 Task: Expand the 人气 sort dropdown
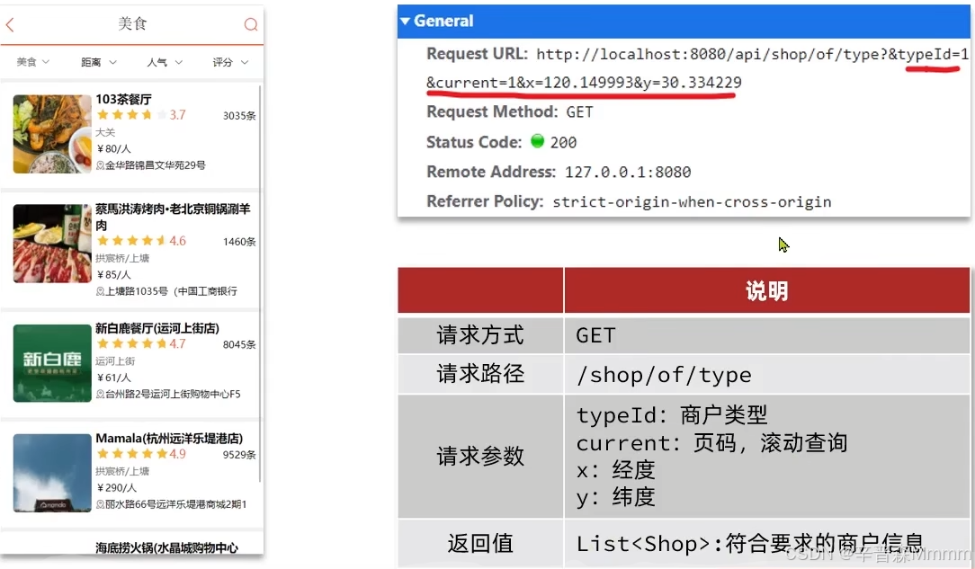point(165,62)
